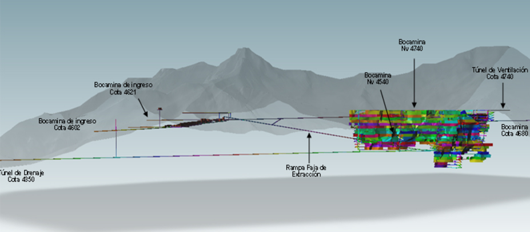Click the vertical shaft line near Cota 4602
The height and width of the screenshot is (232, 530).
pos(116,138)
